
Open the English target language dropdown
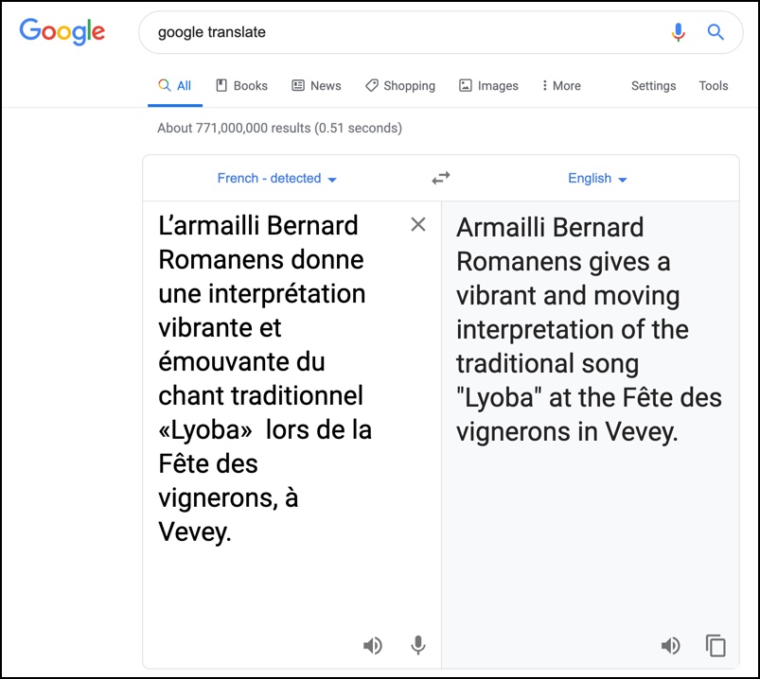click(597, 178)
